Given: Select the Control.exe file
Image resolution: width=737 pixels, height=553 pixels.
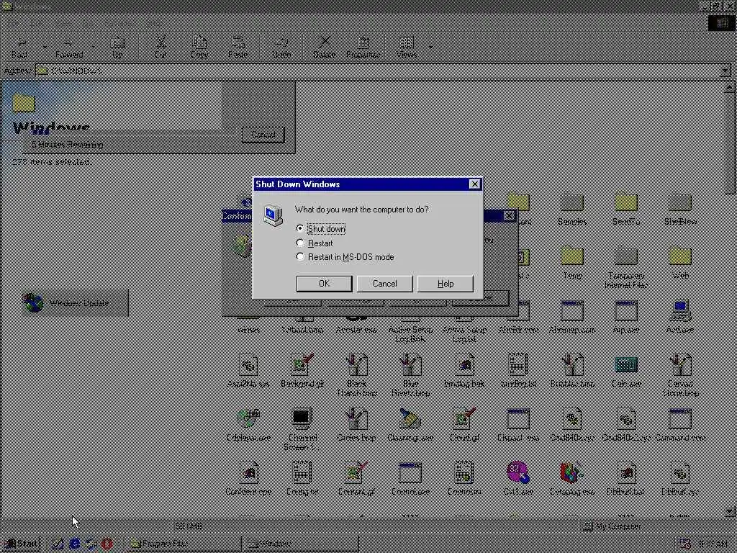Looking at the screenshot, I should coord(410,480).
